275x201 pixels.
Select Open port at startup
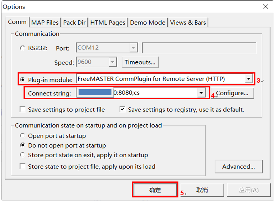(23, 136)
